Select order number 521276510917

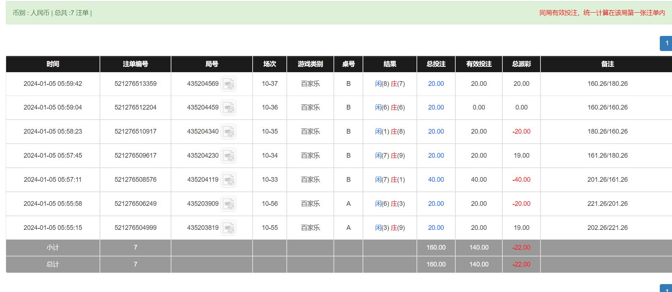coord(135,131)
